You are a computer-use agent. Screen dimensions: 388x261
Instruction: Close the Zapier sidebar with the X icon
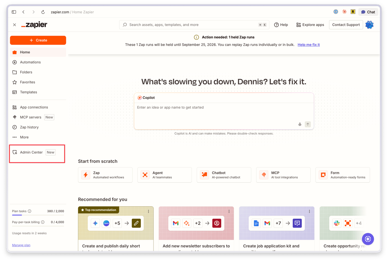15,25
